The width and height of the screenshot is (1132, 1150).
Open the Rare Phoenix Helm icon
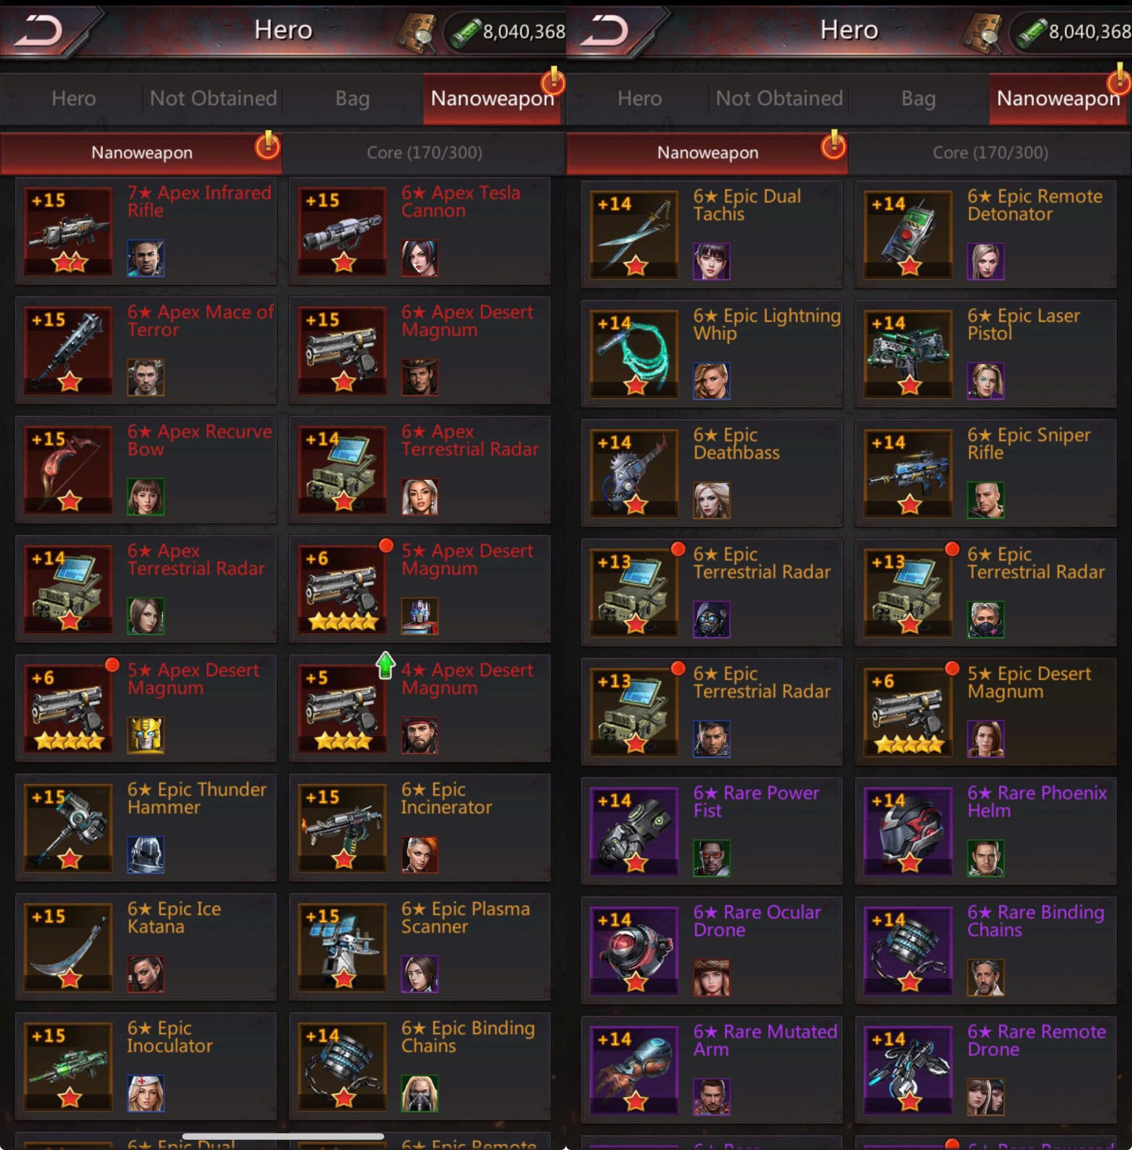point(908,832)
